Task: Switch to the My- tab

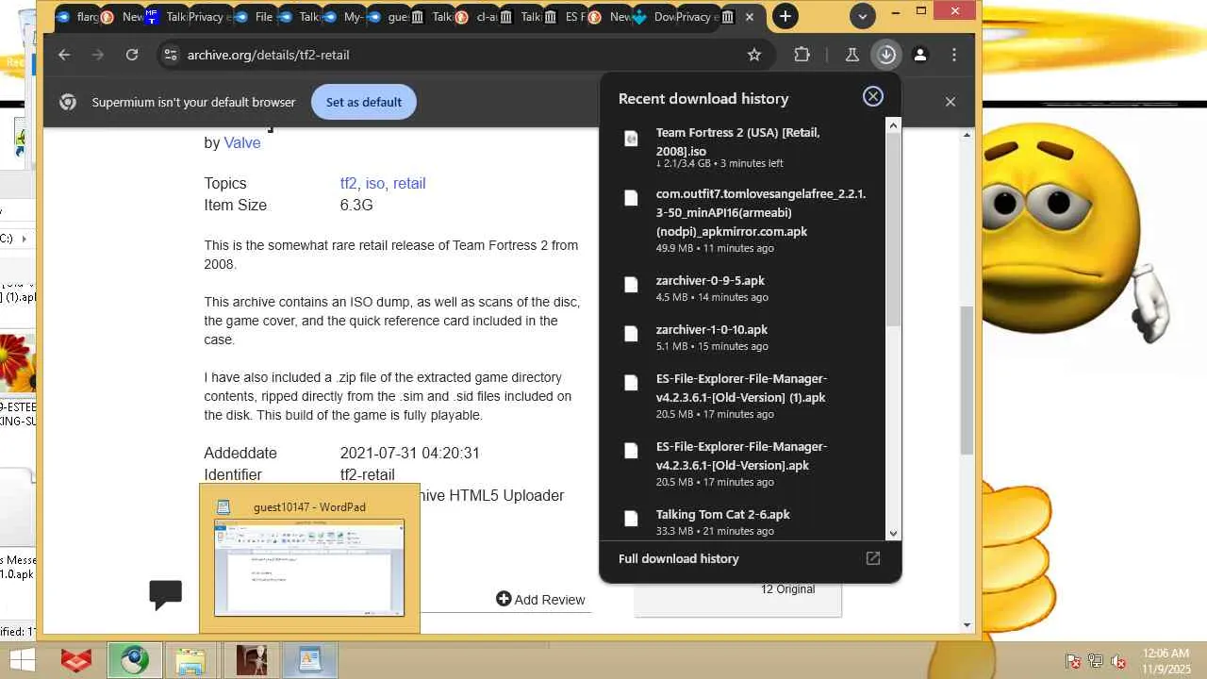Action: (343, 17)
